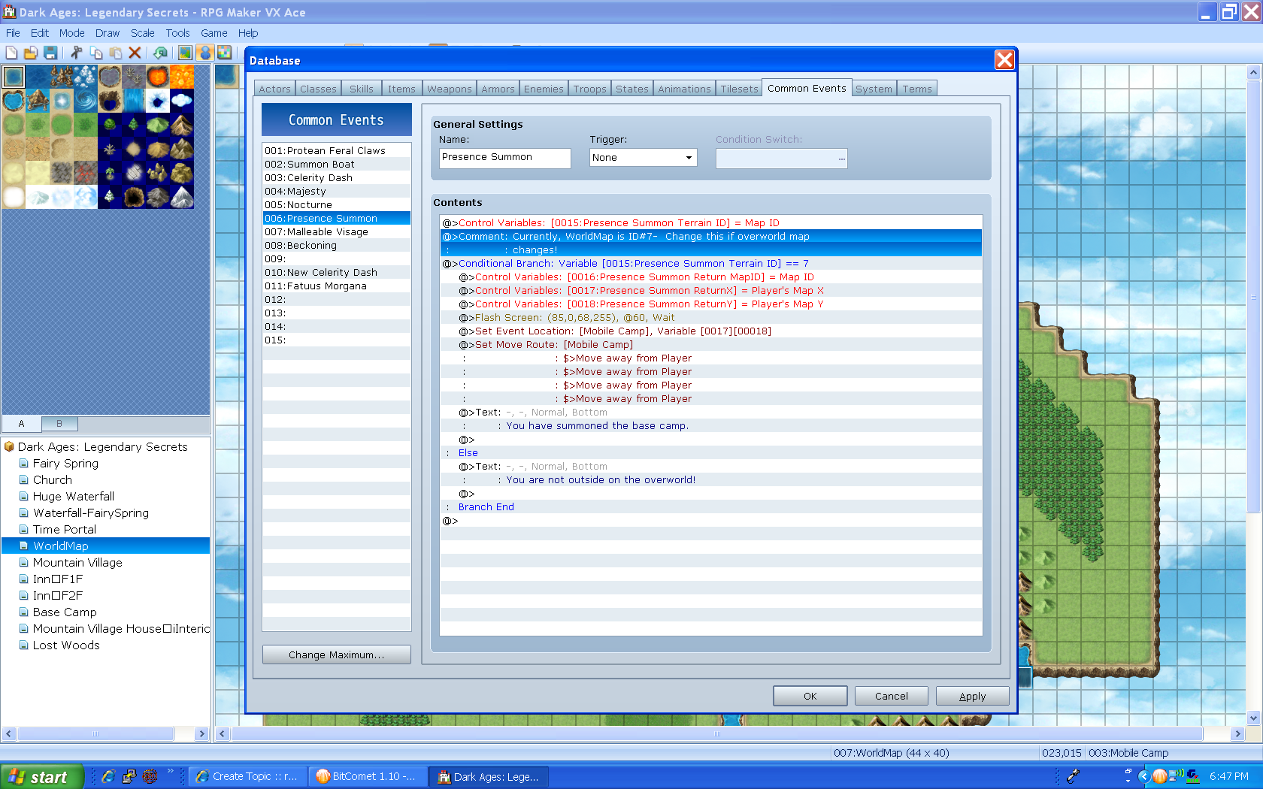Select the Mountain Village map
The height and width of the screenshot is (789, 1263).
pos(77,563)
